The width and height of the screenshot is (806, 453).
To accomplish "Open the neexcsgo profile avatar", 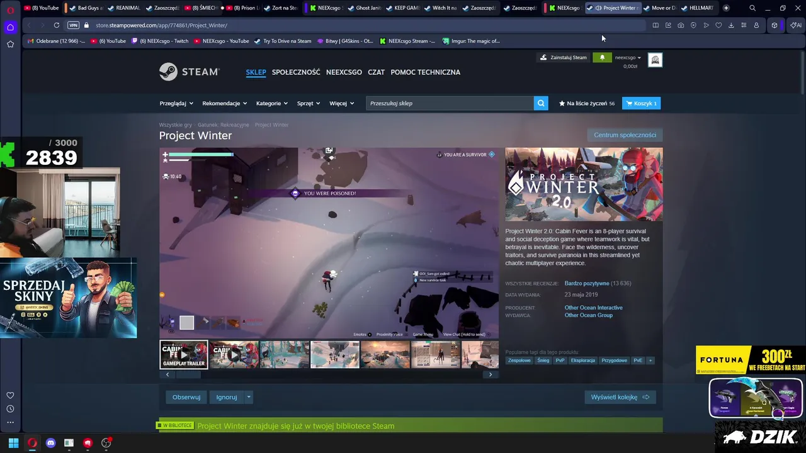I will tap(655, 60).
